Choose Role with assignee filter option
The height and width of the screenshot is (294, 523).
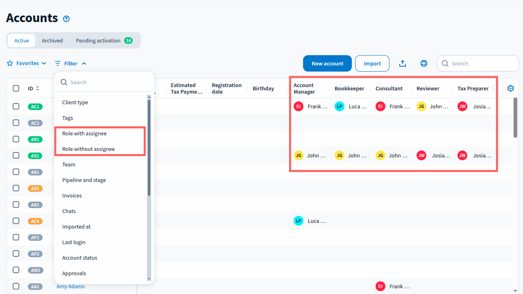pos(84,134)
